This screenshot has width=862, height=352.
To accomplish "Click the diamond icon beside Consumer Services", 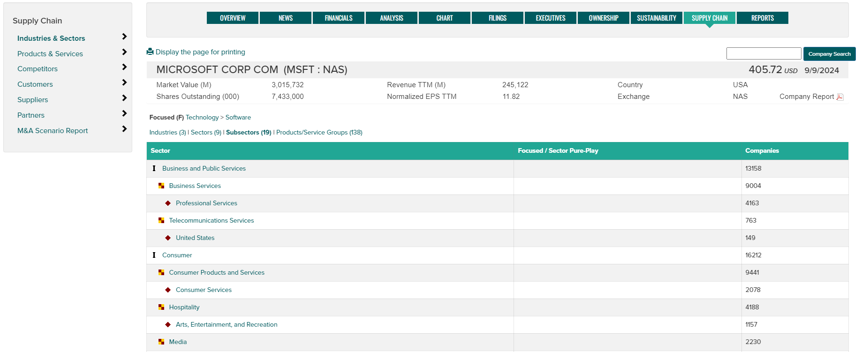I will [x=168, y=290].
